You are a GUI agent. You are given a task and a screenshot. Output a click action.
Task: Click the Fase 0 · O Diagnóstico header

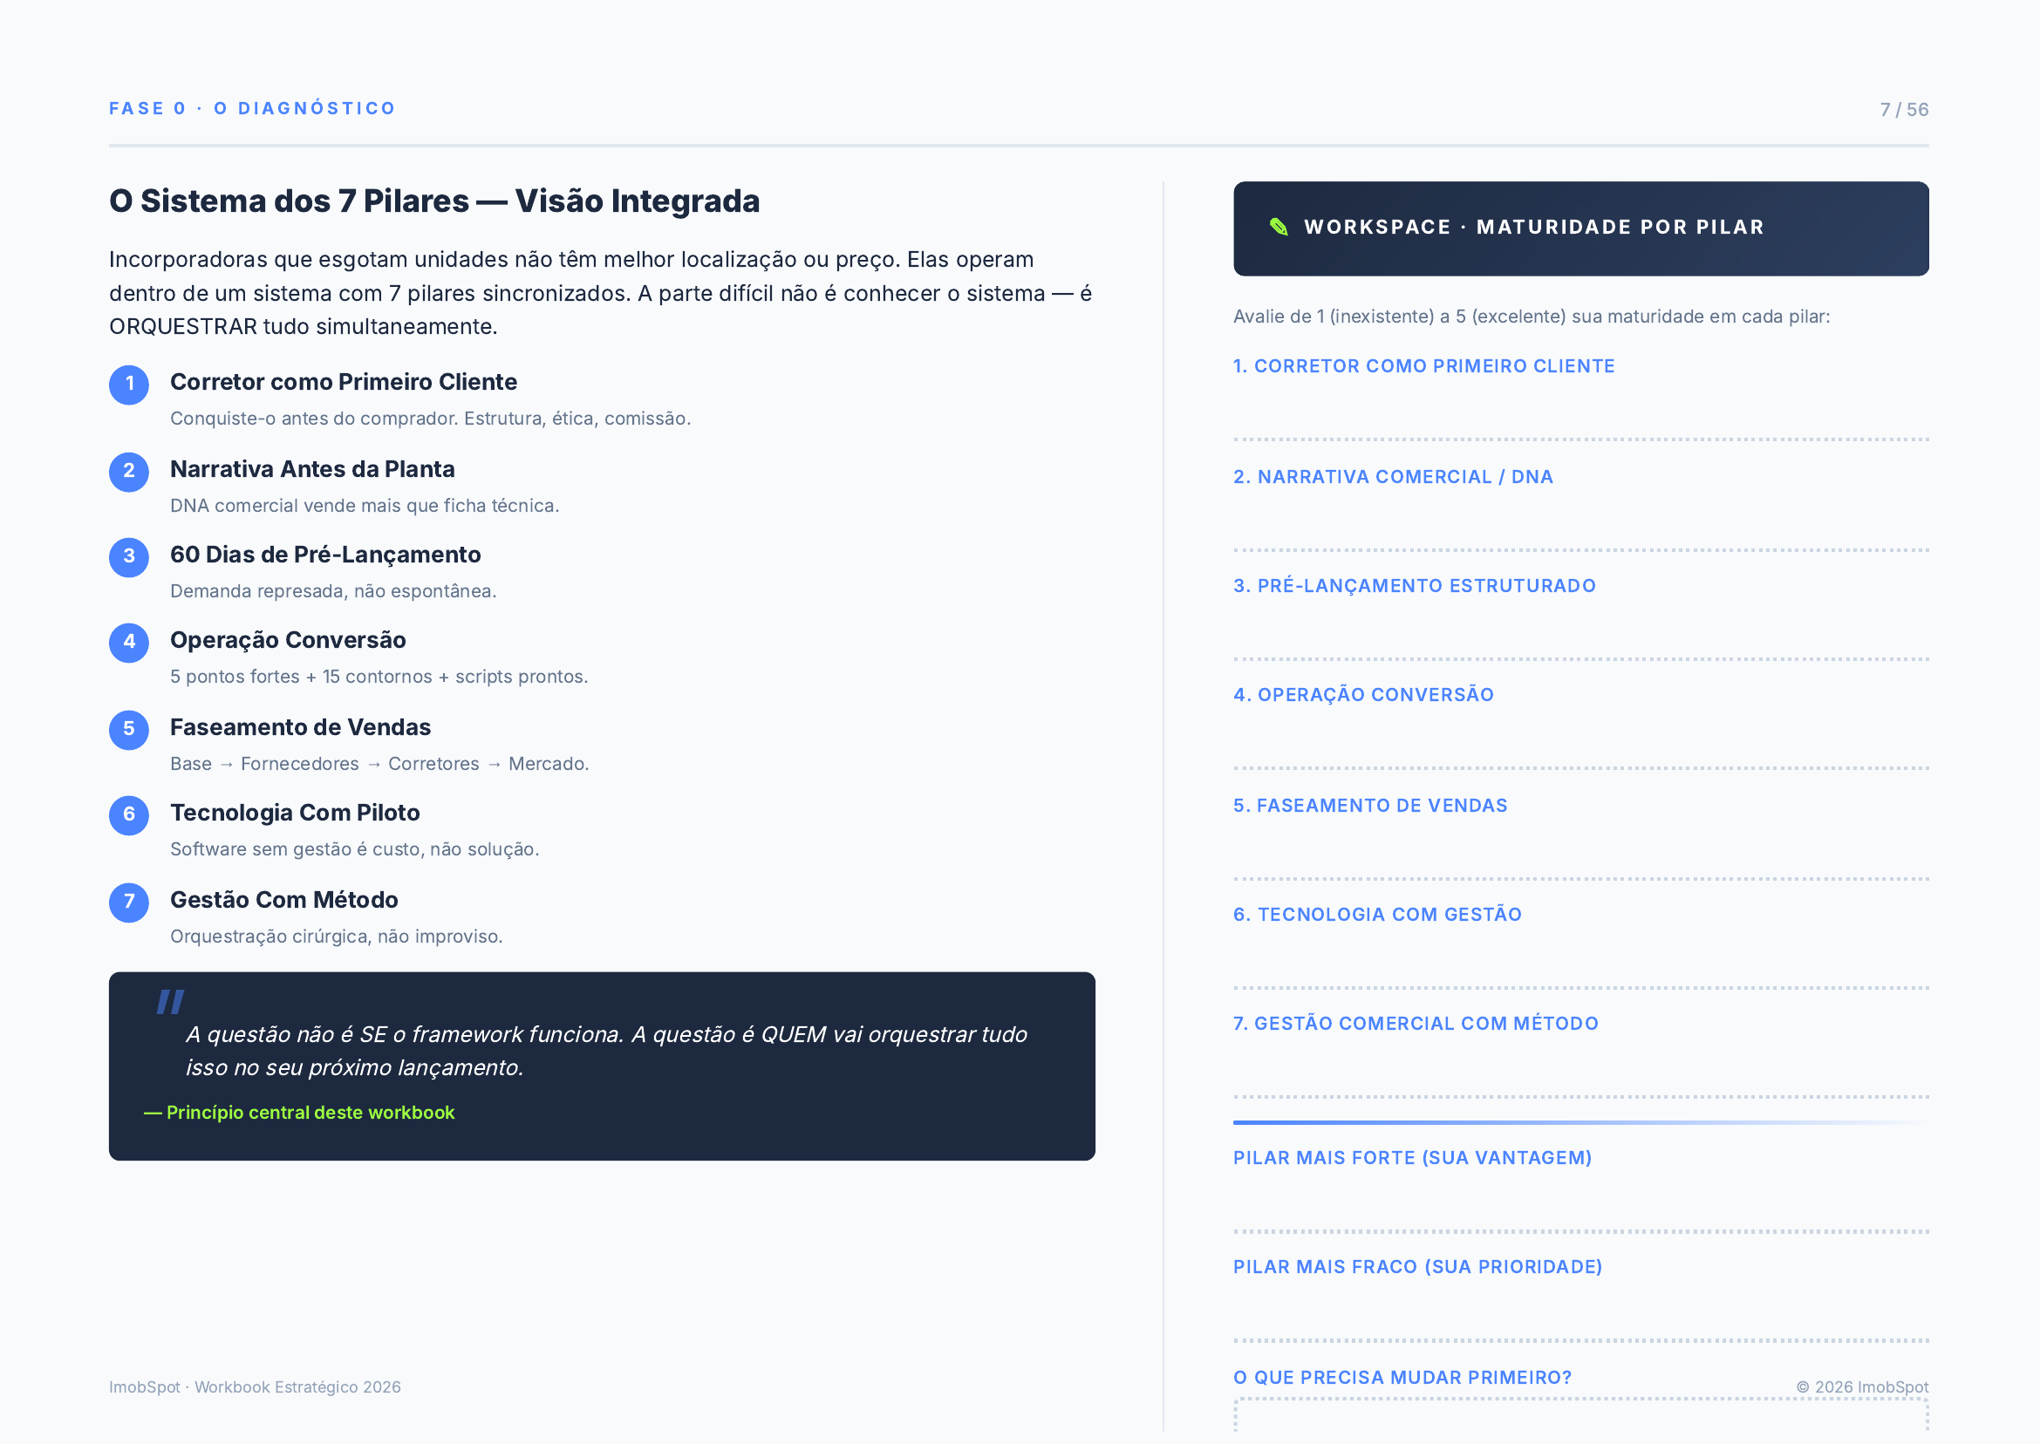(253, 108)
